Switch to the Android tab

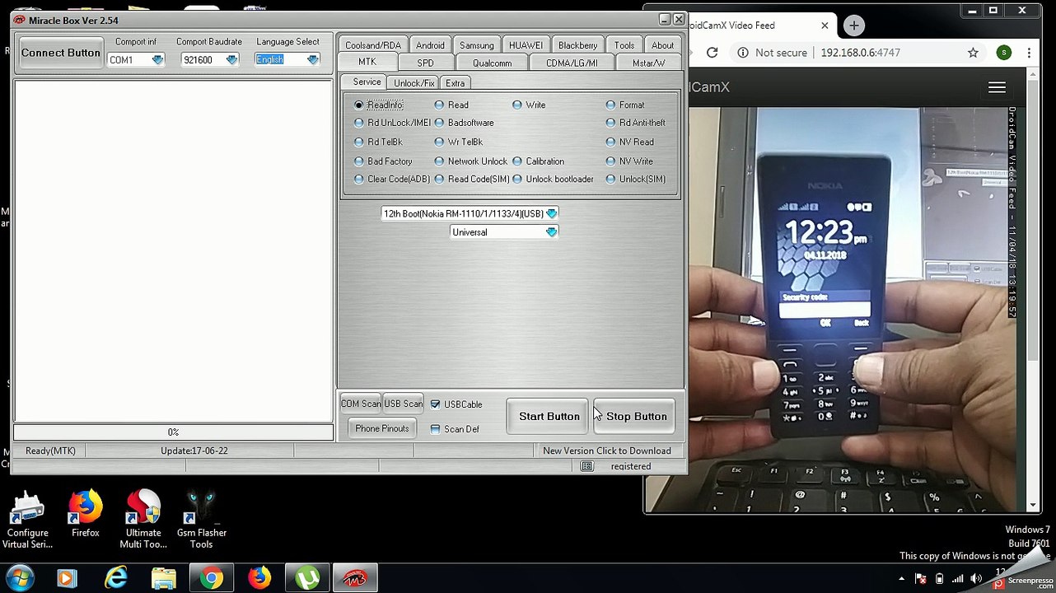(x=430, y=45)
